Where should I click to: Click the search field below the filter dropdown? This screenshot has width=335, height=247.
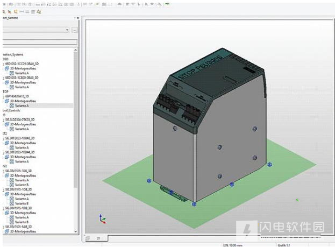(40, 42)
